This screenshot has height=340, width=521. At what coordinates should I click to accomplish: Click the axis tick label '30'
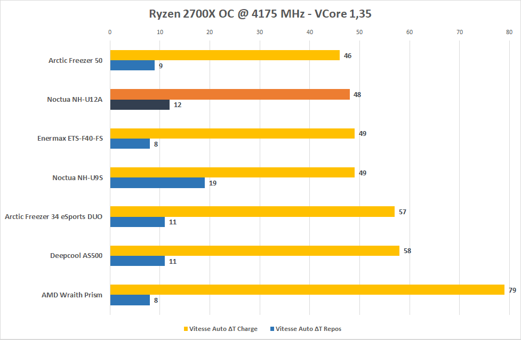point(260,32)
